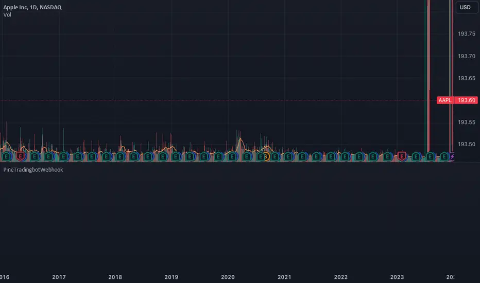Click the 2019 time axis label
480x283 pixels.
171,277
